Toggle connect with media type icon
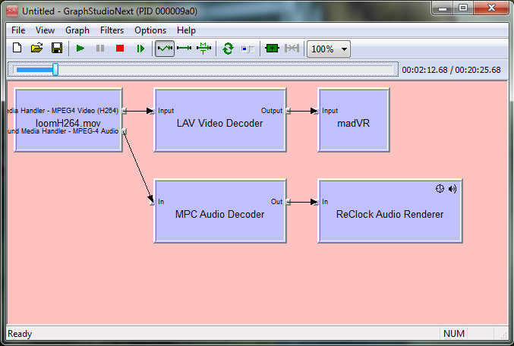This screenshot has height=346, width=514. point(203,49)
